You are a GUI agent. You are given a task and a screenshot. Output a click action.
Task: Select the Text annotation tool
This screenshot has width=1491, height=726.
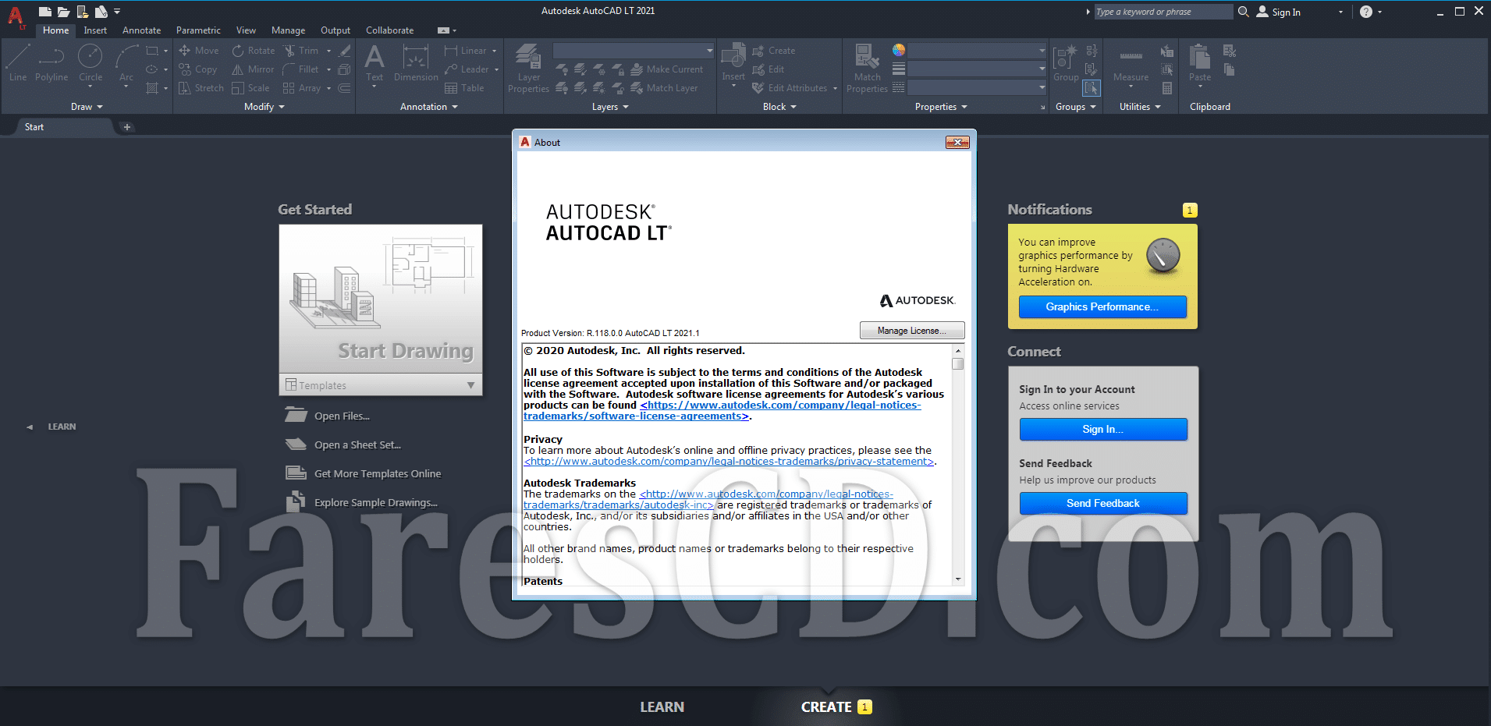coord(375,62)
